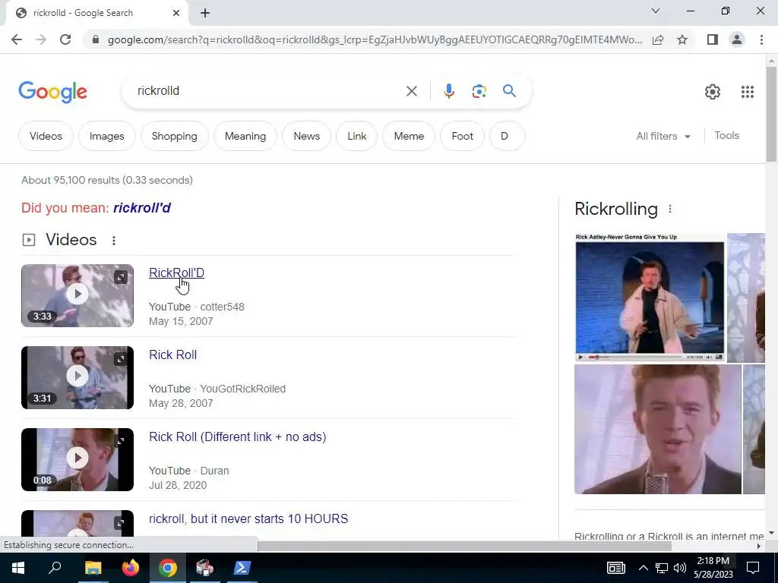Viewport: 778px width, 583px height.
Task: Bookmark this tab with the star icon
Action: [682, 39]
